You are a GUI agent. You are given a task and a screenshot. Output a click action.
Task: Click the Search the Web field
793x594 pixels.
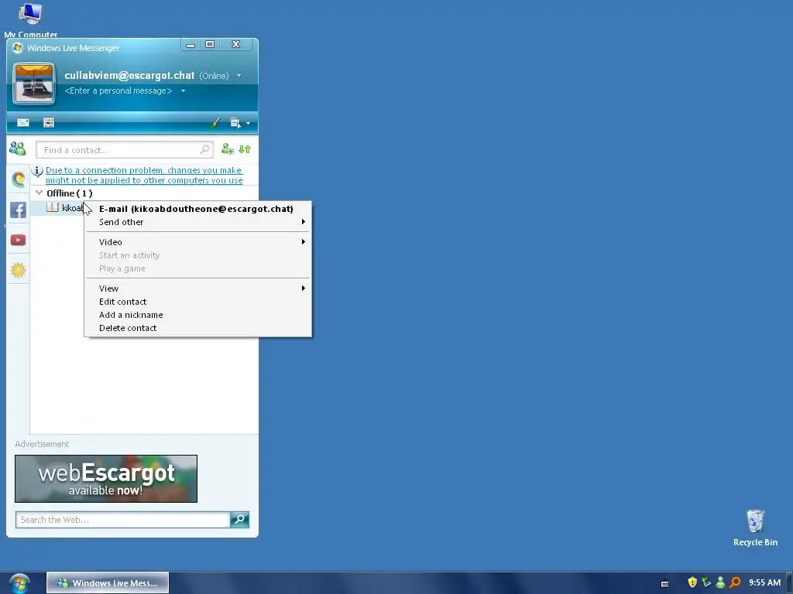(x=123, y=520)
